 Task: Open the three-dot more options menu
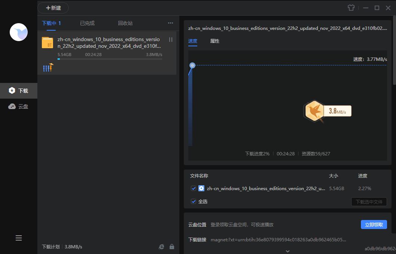[170, 23]
